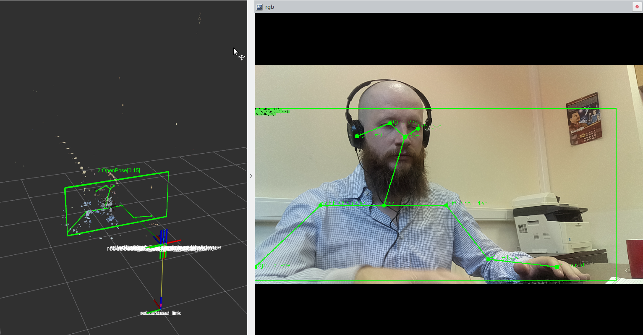Click the rgb window title text
This screenshot has width=643, height=335.
(x=270, y=7)
